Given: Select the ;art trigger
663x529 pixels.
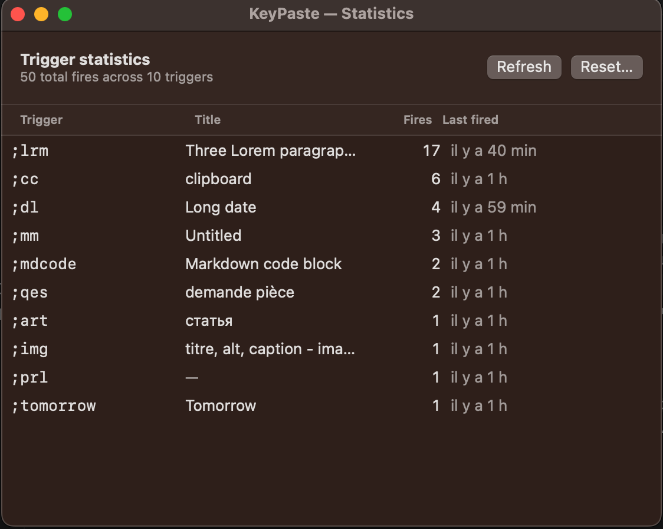Looking at the screenshot, I should [x=30, y=321].
